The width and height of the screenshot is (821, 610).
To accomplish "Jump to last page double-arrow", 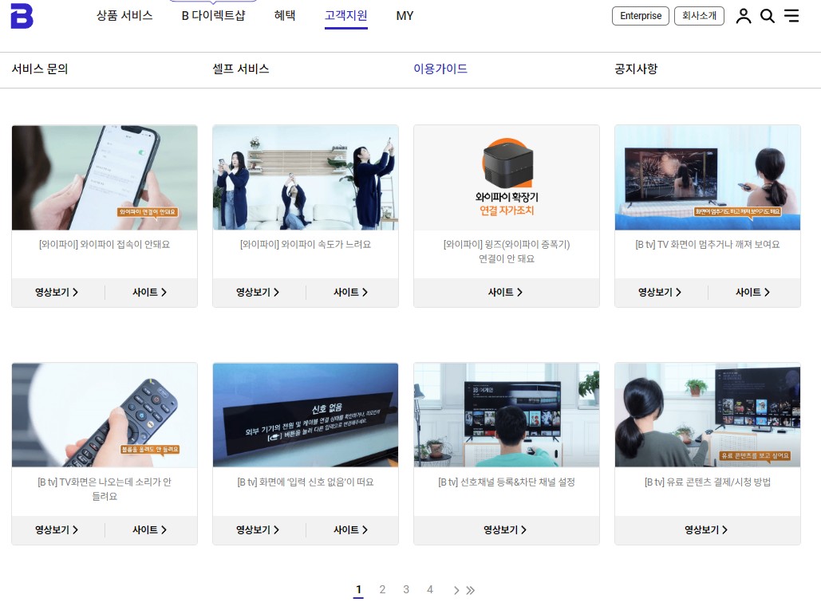I will point(470,590).
